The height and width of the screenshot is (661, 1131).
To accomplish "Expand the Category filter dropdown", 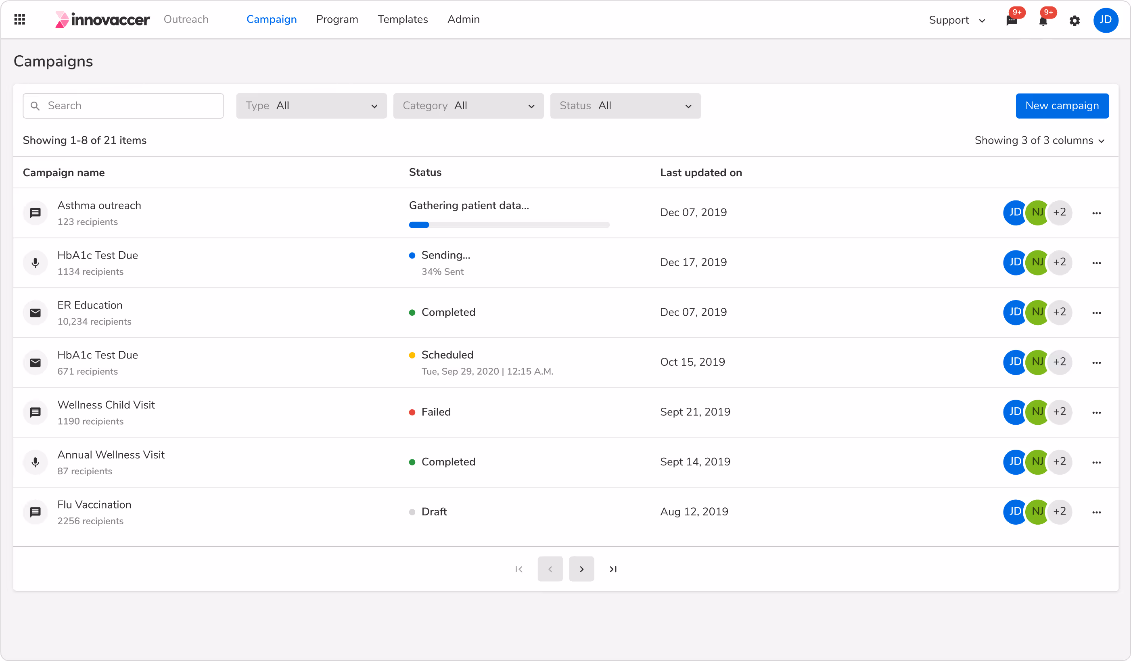I will (x=468, y=106).
